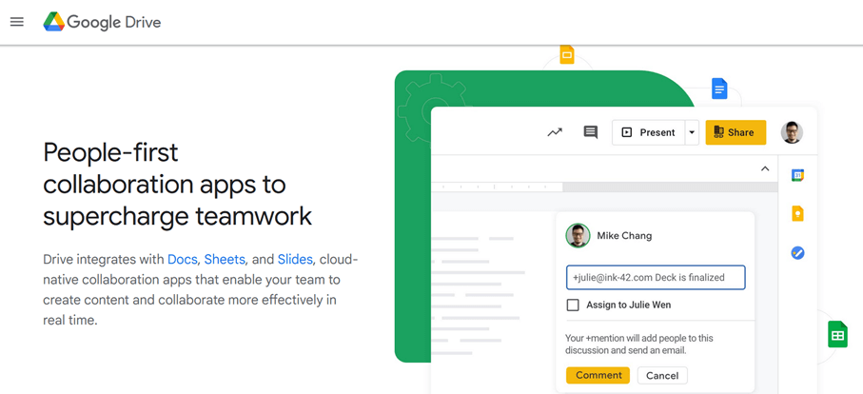This screenshot has height=394, width=863.
Task: Open Google Tasks in side panel
Action: point(798,252)
